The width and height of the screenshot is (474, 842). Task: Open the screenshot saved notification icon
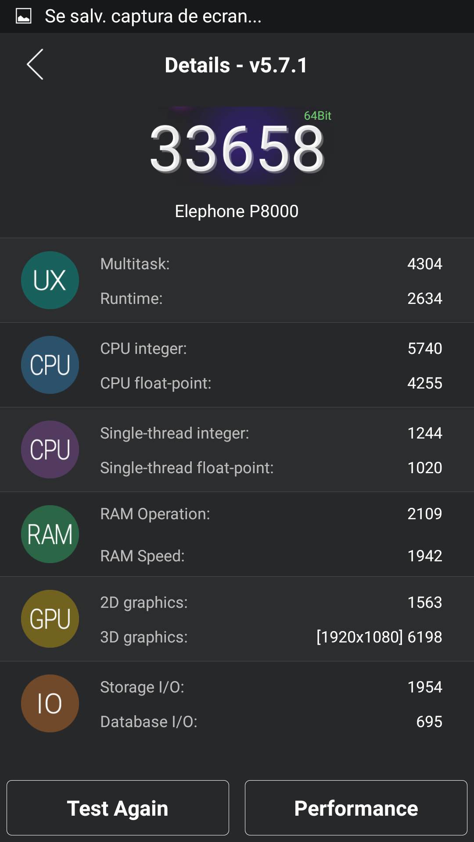click(24, 16)
